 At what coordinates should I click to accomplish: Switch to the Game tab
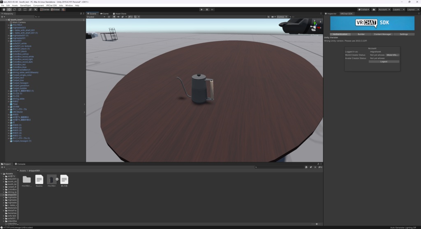tap(104, 14)
